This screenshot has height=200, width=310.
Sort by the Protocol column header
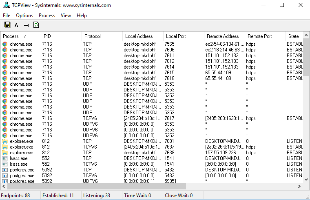102,36
